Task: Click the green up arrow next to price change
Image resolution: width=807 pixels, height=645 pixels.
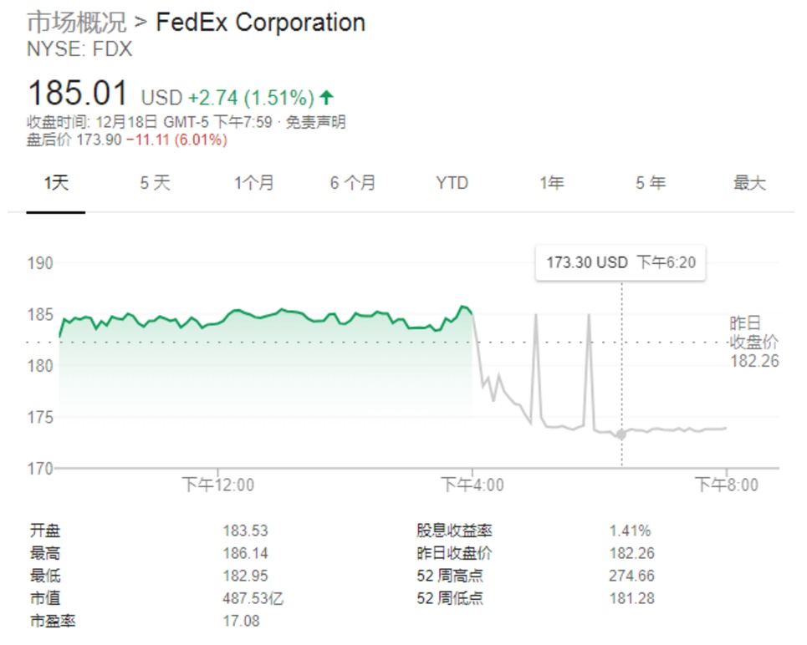Action: tap(327, 97)
